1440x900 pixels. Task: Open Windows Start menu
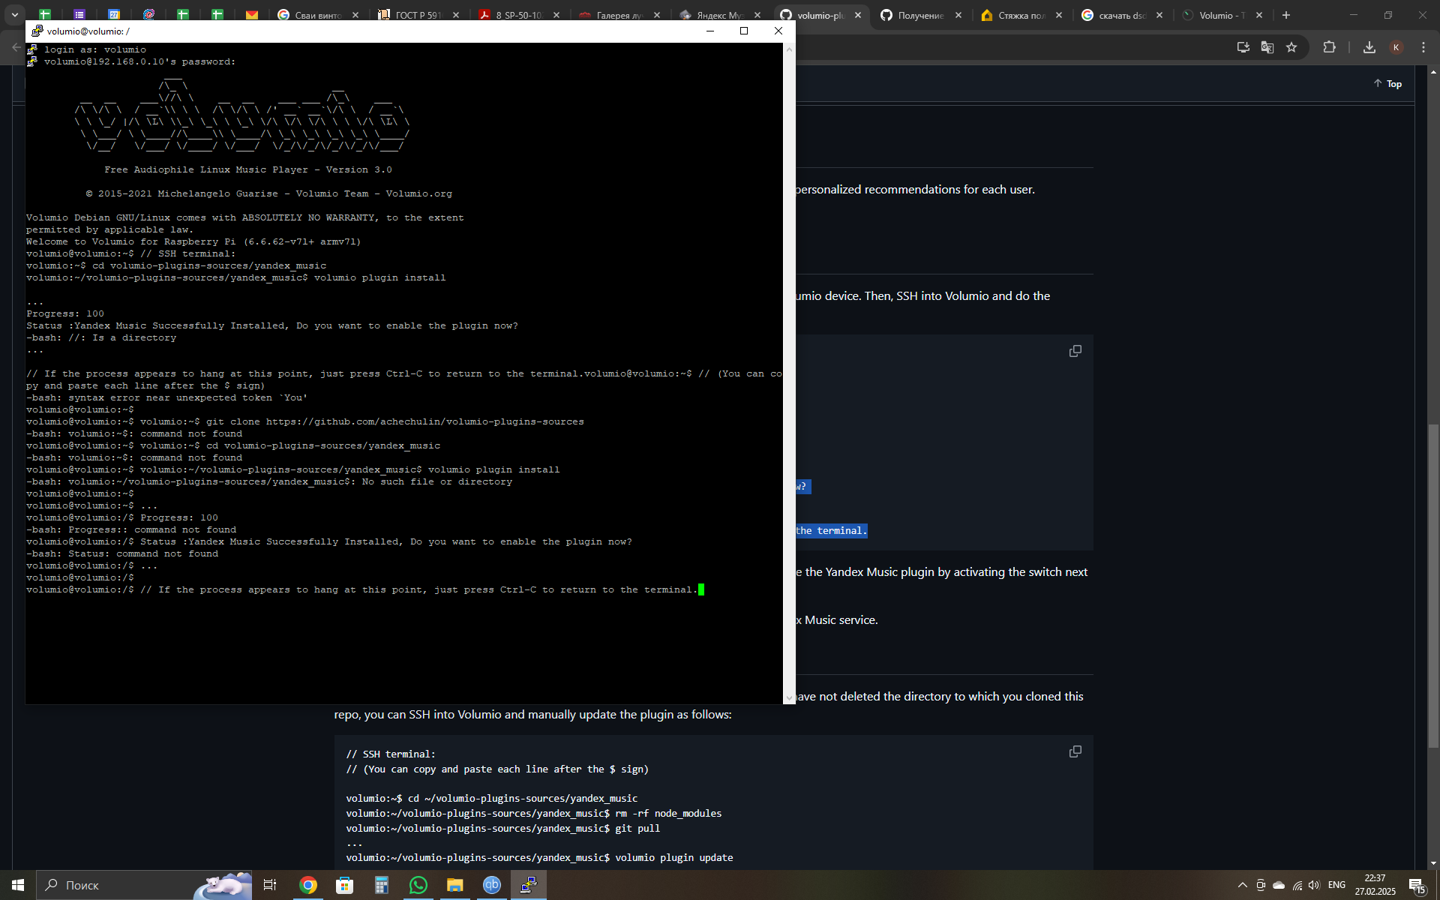click(18, 885)
